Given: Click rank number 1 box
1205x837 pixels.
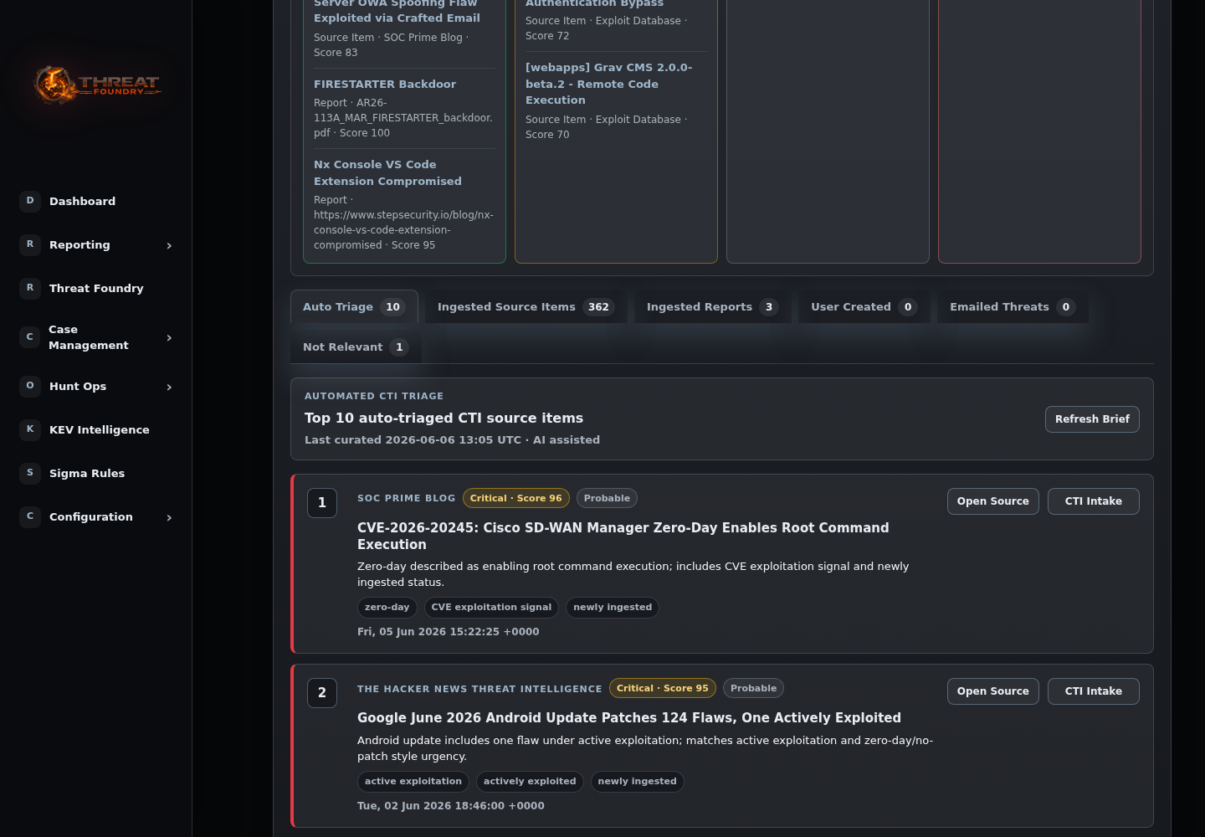Looking at the screenshot, I should 322,503.
